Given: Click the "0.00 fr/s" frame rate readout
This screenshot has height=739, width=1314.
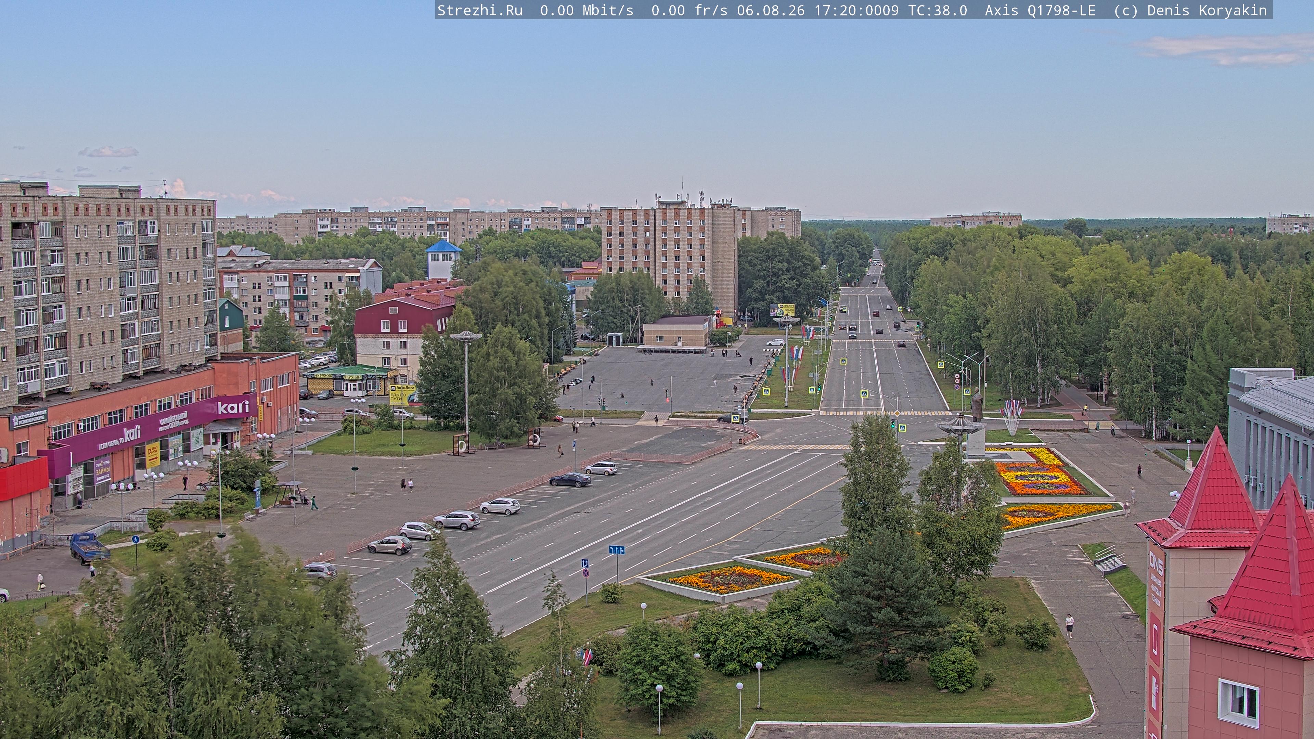Looking at the screenshot, I should tap(690, 10).
